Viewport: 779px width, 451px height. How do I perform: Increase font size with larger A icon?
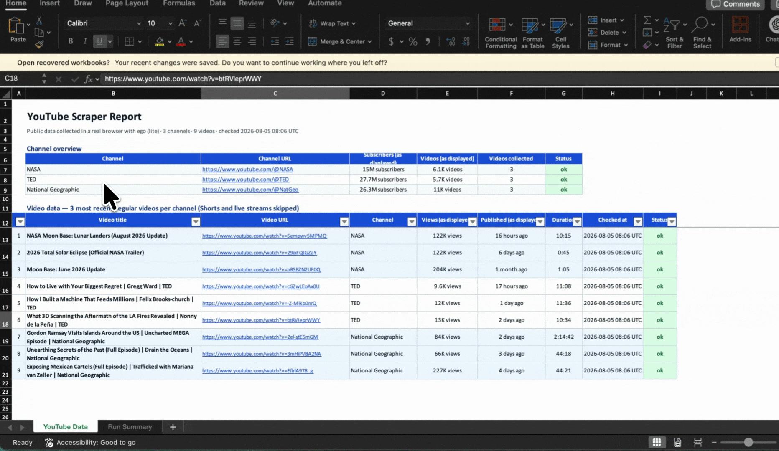pyautogui.click(x=182, y=23)
